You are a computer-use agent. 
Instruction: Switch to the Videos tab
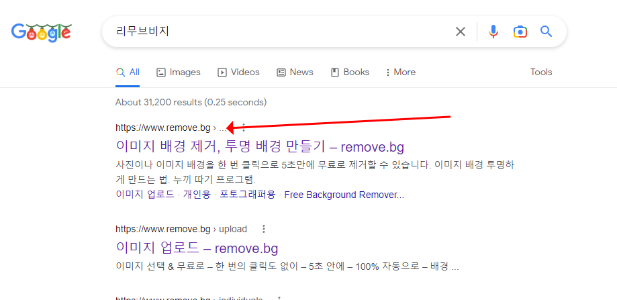click(238, 72)
